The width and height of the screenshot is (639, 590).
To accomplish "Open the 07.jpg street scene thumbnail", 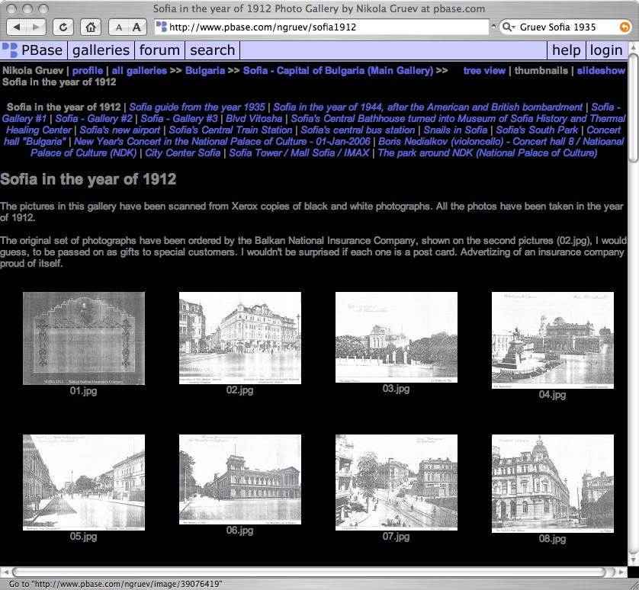I will [396, 481].
